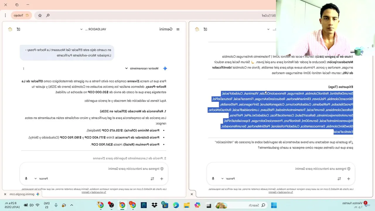The width and height of the screenshot is (375, 211).
Task: Focus the VALIDADOR chat prompt input field
Action: tap(94, 169)
